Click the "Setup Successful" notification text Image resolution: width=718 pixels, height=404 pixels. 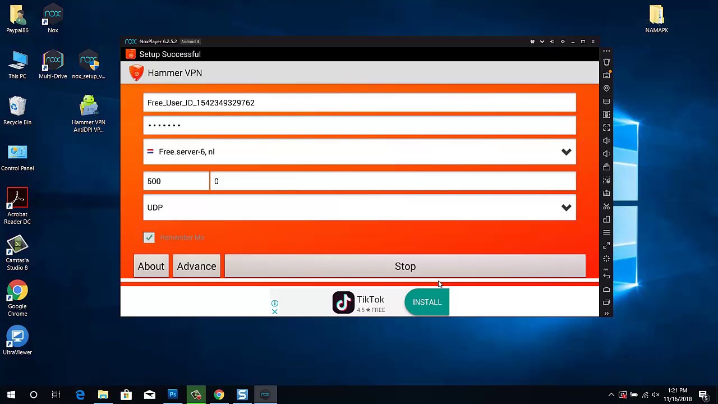point(170,54)
